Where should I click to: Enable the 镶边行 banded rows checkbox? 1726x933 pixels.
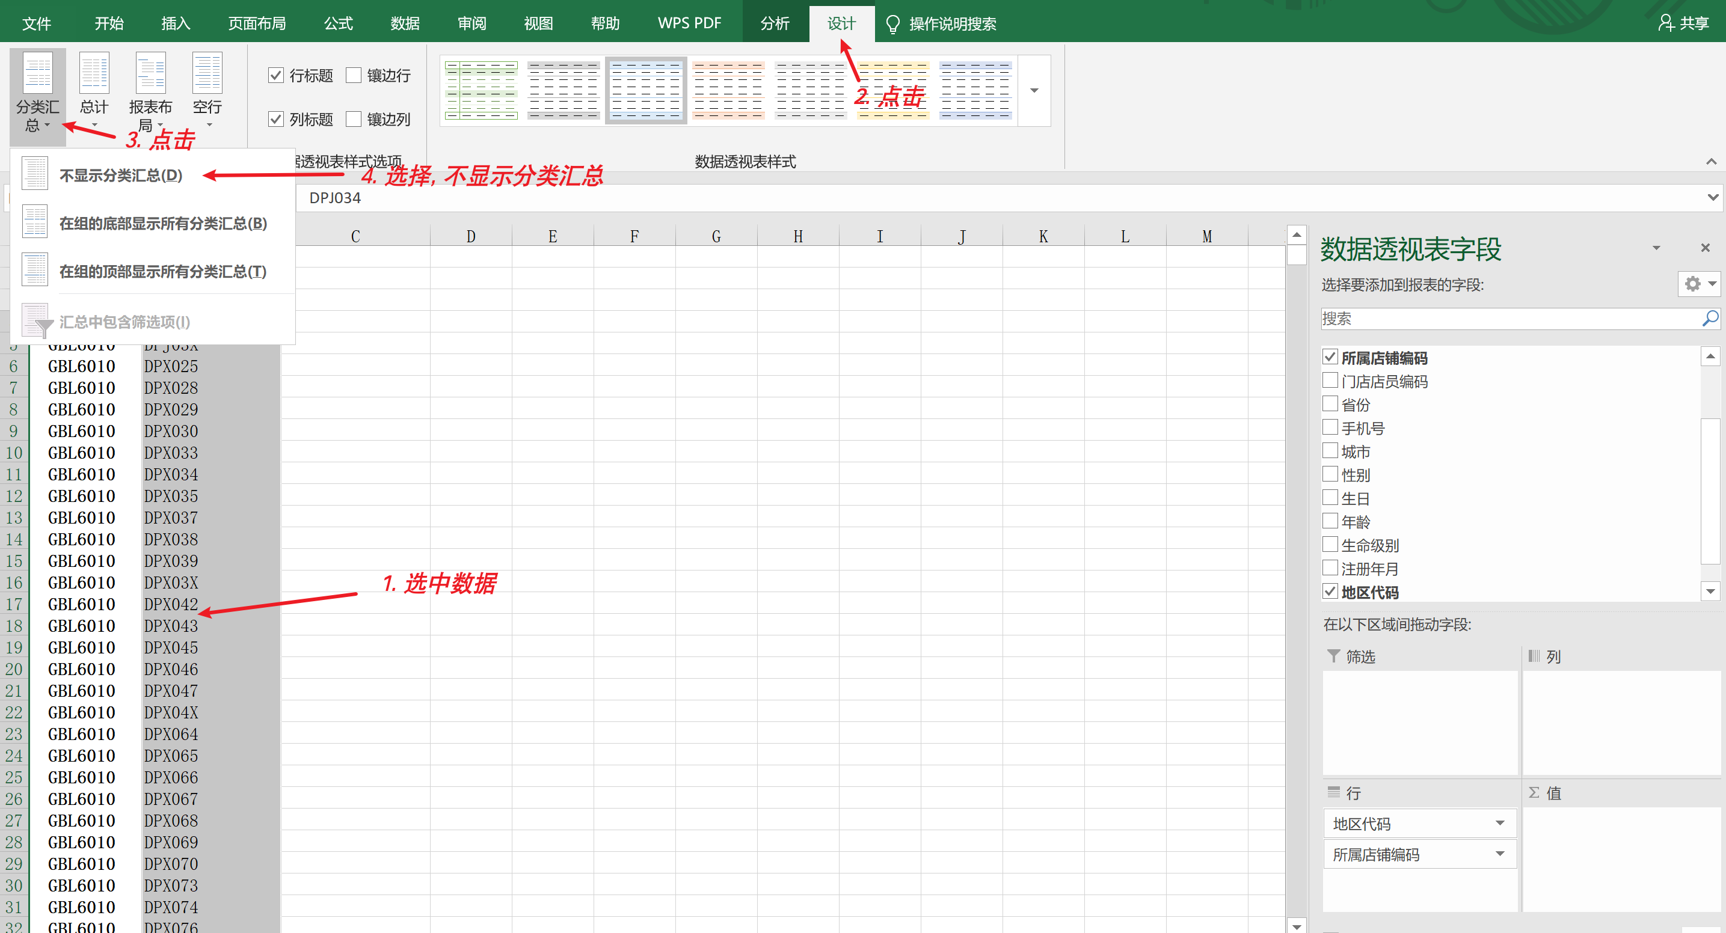(x=354, y=75)
